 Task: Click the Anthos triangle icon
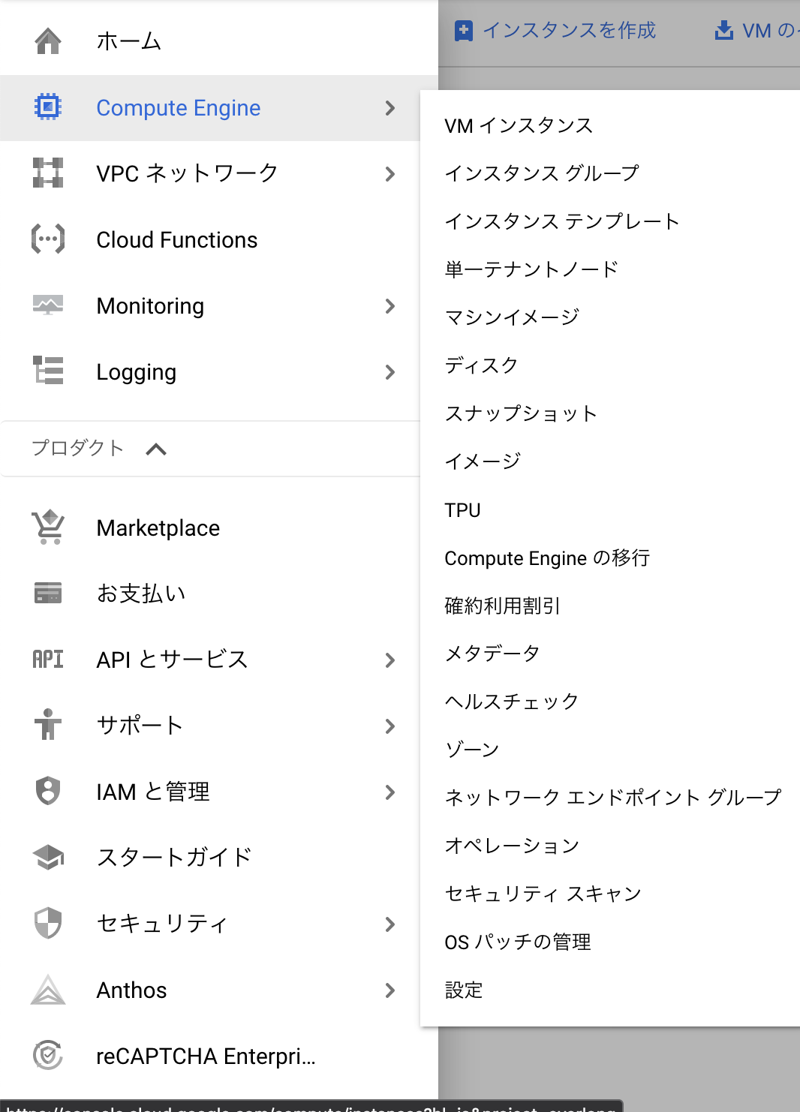point(48,990)
